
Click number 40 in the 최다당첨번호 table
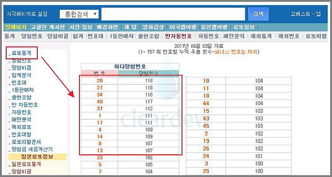click(x=100, y=102)
